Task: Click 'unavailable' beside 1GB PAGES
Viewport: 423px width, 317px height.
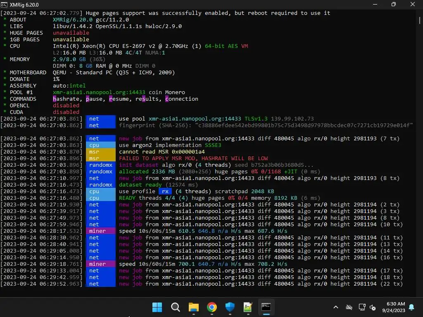Action: coord(71,39)
